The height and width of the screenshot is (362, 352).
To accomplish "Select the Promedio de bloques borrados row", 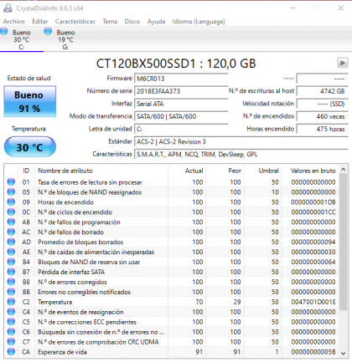I will (x=171, y=242).
